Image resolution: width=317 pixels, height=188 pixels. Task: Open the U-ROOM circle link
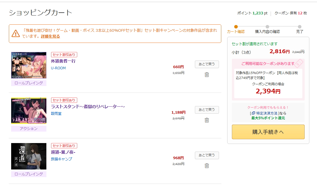58,68
